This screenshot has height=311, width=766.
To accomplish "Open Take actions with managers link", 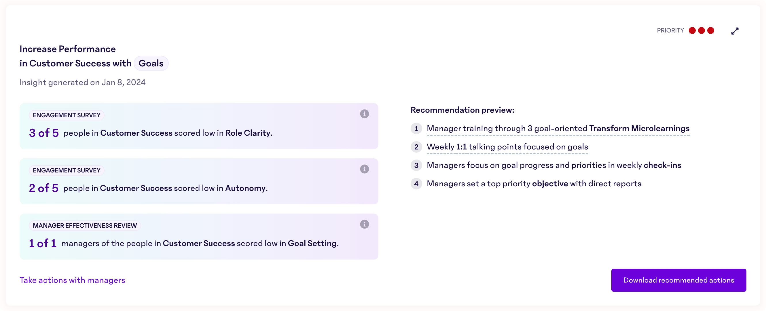I will click(72, 280).
